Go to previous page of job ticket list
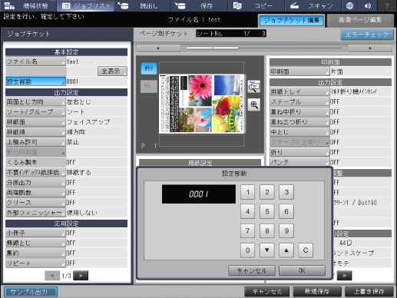397x298 pixels. point(52,276)
